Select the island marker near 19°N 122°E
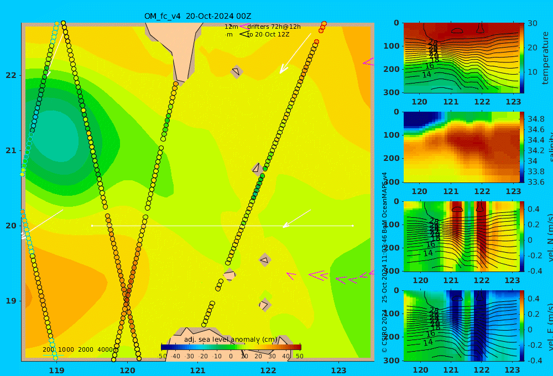 264,305
